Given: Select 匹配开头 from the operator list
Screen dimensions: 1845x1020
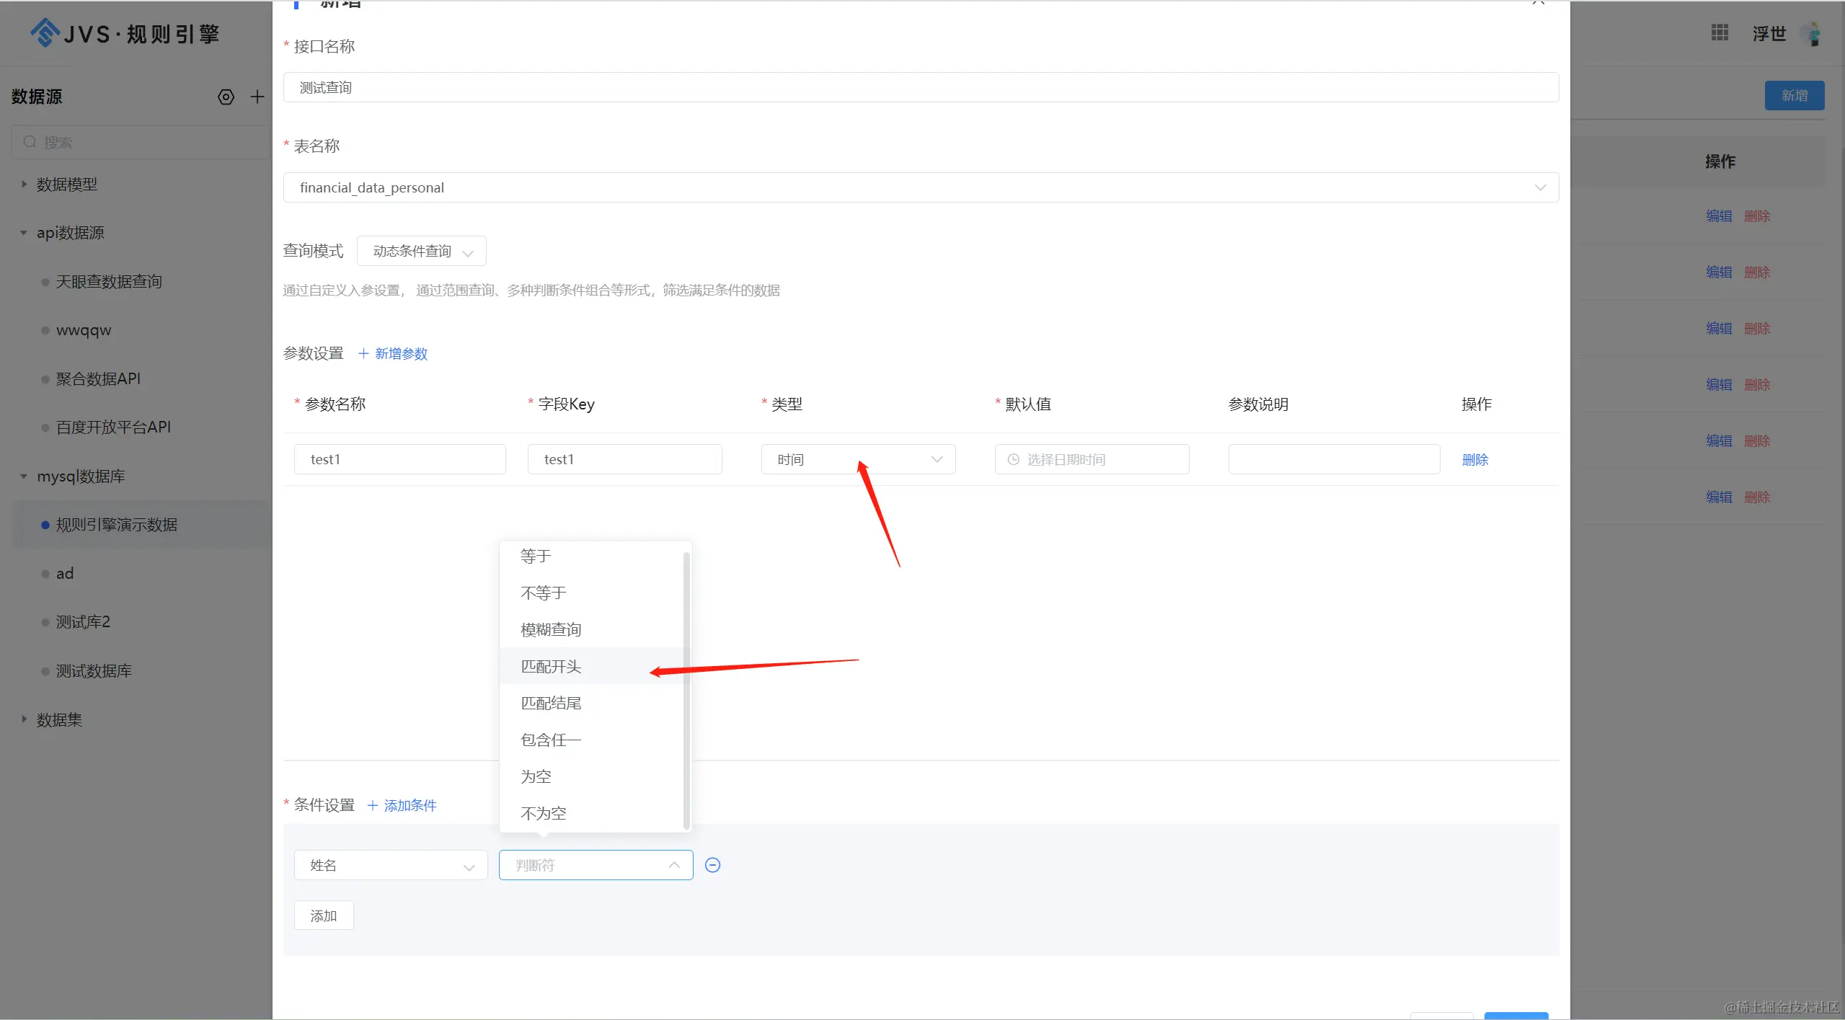Looking at the screenshot, I should [551, 666].
